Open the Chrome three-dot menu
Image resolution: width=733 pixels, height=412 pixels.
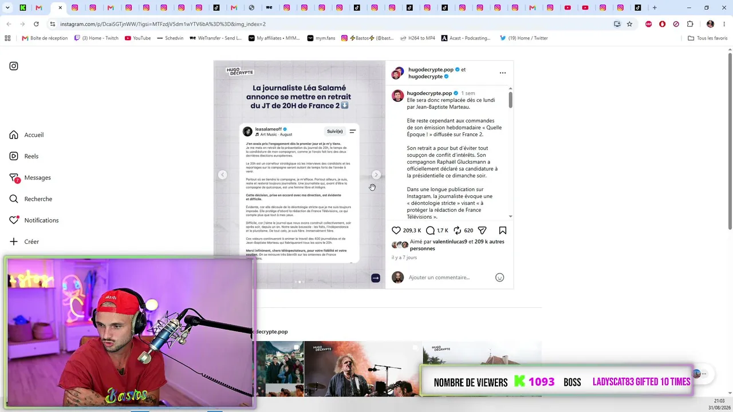724,24
